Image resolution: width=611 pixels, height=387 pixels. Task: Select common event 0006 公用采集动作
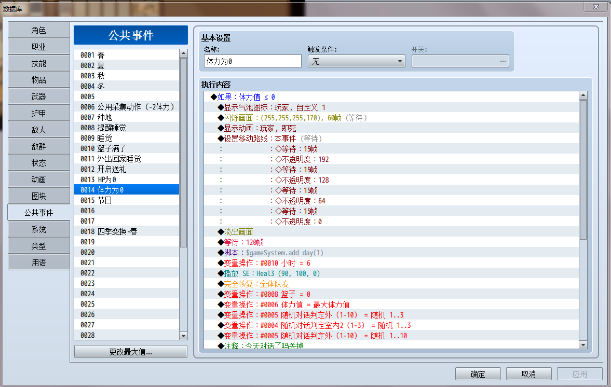(127, 107)
